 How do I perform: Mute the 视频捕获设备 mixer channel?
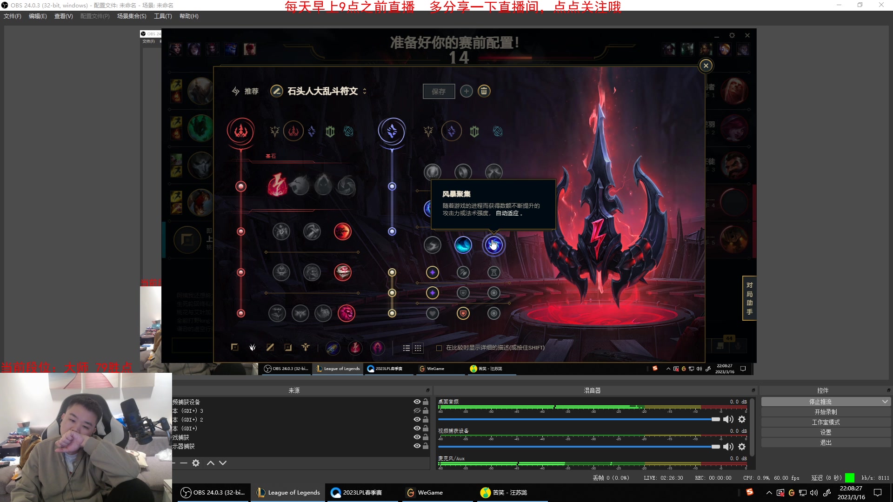[728, 447]
